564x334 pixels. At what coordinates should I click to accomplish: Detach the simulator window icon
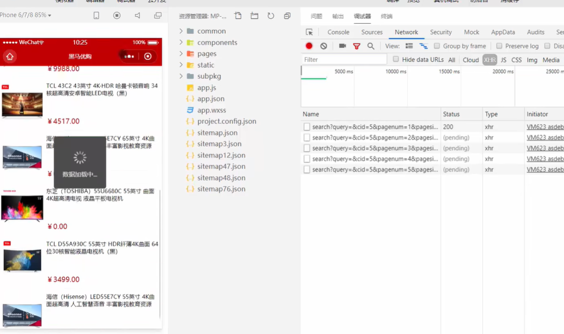tap(158, 15)
